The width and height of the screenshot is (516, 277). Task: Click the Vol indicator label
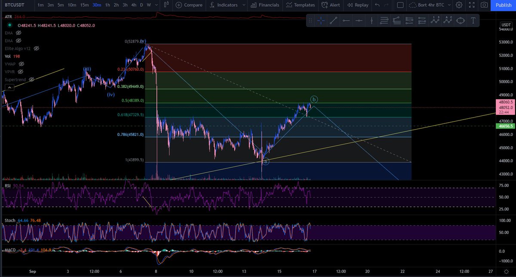coord(8,56)
